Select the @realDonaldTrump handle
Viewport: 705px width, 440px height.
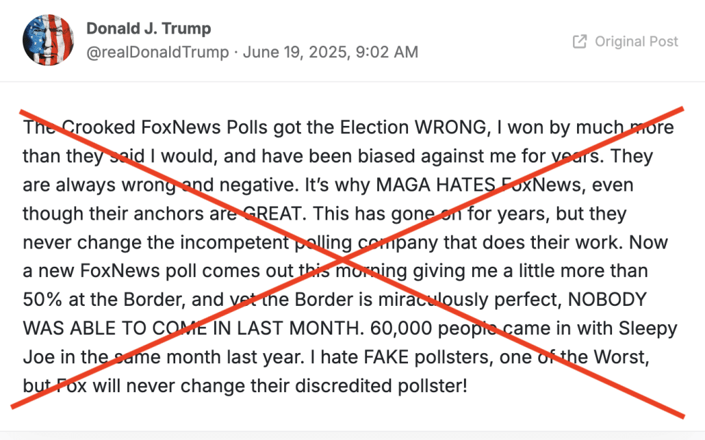coord(157,52)
